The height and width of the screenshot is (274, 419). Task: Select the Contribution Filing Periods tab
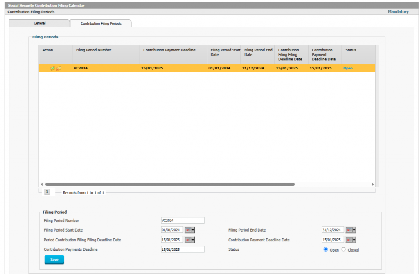coord(101,23)
